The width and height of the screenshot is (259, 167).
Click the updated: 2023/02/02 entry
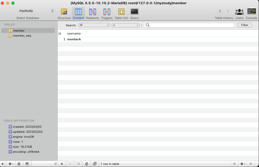pyautogui.click(x=26, y=132)
